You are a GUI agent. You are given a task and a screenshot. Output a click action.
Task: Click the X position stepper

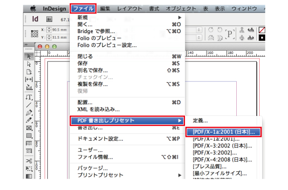[49, 30]
